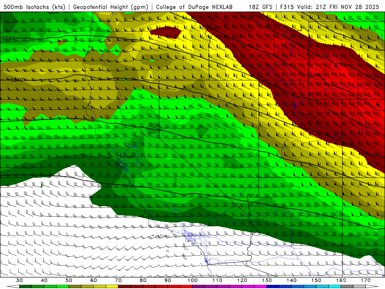Pick the magenta swatch ending at 130

click(260, 287)
